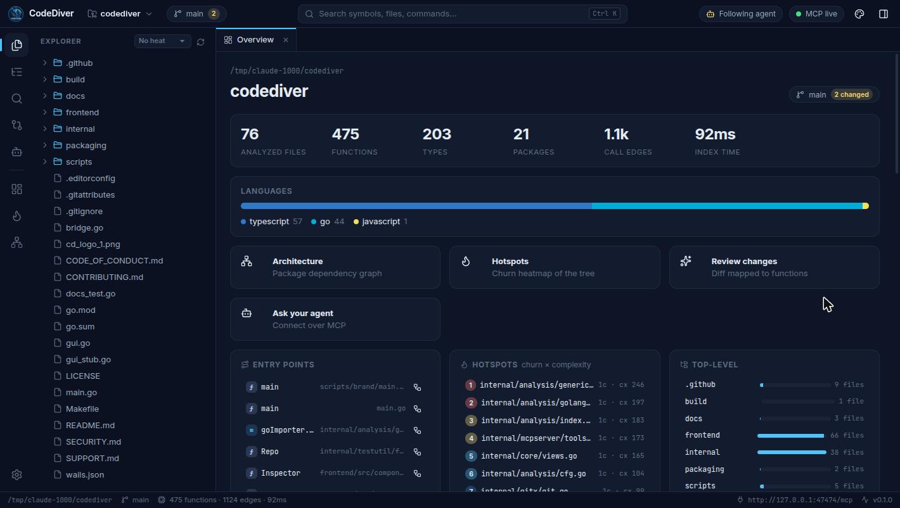Screen dimensions: 900x508
Task: Click link icon beside main.go entry point
Action: (417, 409)
